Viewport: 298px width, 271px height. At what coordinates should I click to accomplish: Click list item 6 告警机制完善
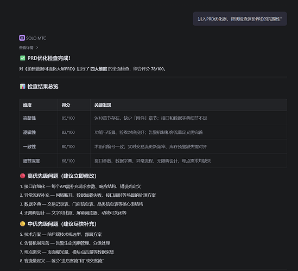65,243
